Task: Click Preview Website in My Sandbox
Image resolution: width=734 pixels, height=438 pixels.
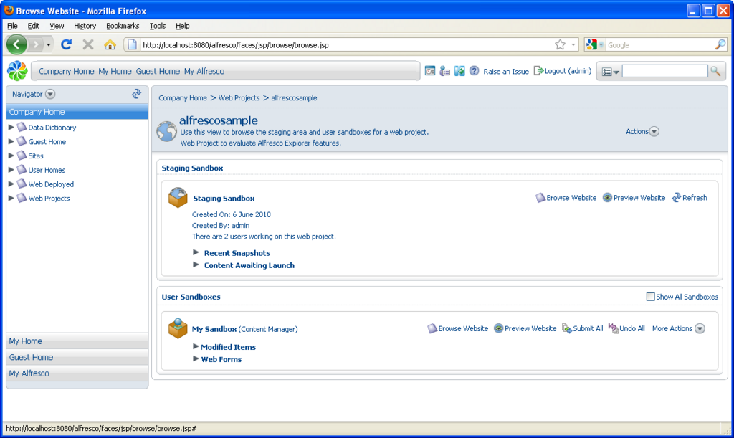Action: tap(525, 328)
